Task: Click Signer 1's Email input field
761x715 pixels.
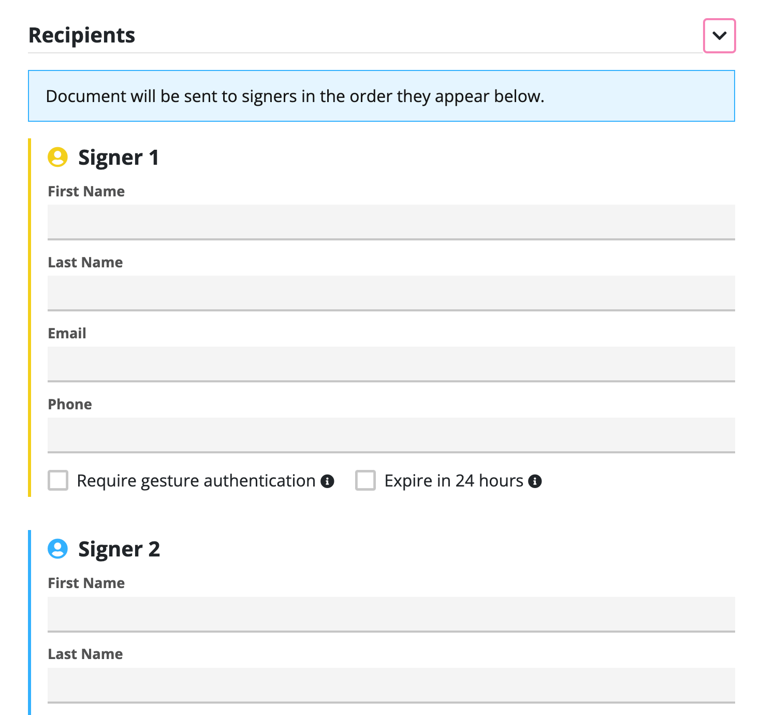Action: 391,364
